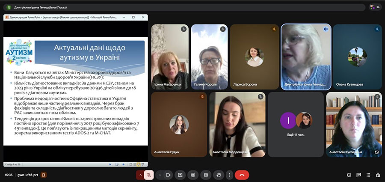Click muted mic icon on Ірина Макаренко tile
385x182 pixels.
(x=184, y=29)
